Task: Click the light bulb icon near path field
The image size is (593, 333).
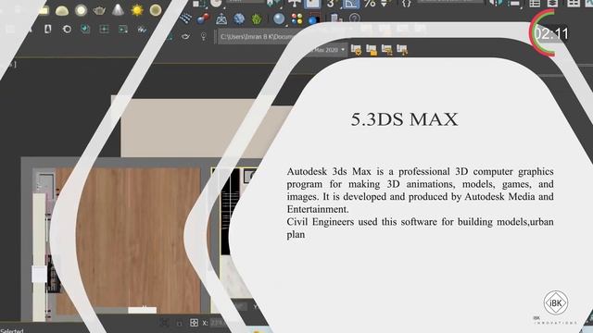Action: pos(204,36)
